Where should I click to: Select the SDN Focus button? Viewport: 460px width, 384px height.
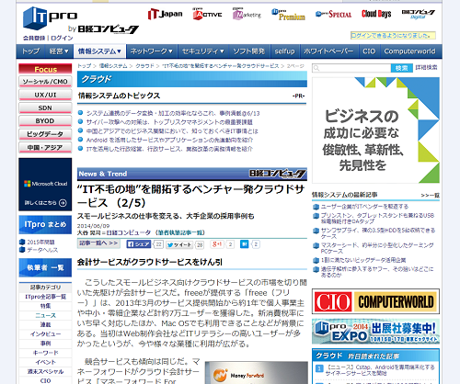45,108
